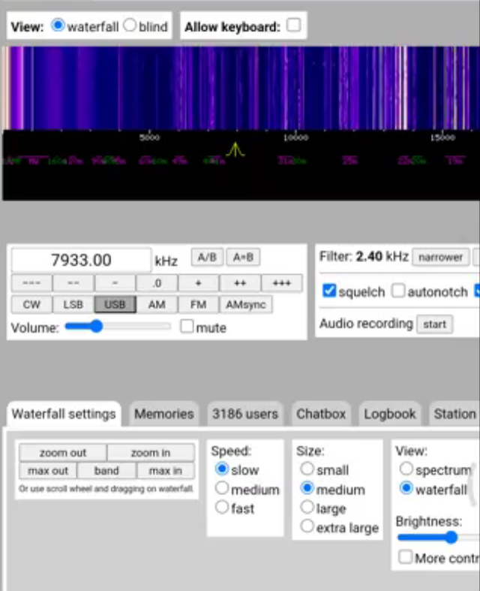480x591 pixels.
Task: Select the waterfall view radio at top
Action: 58,26
